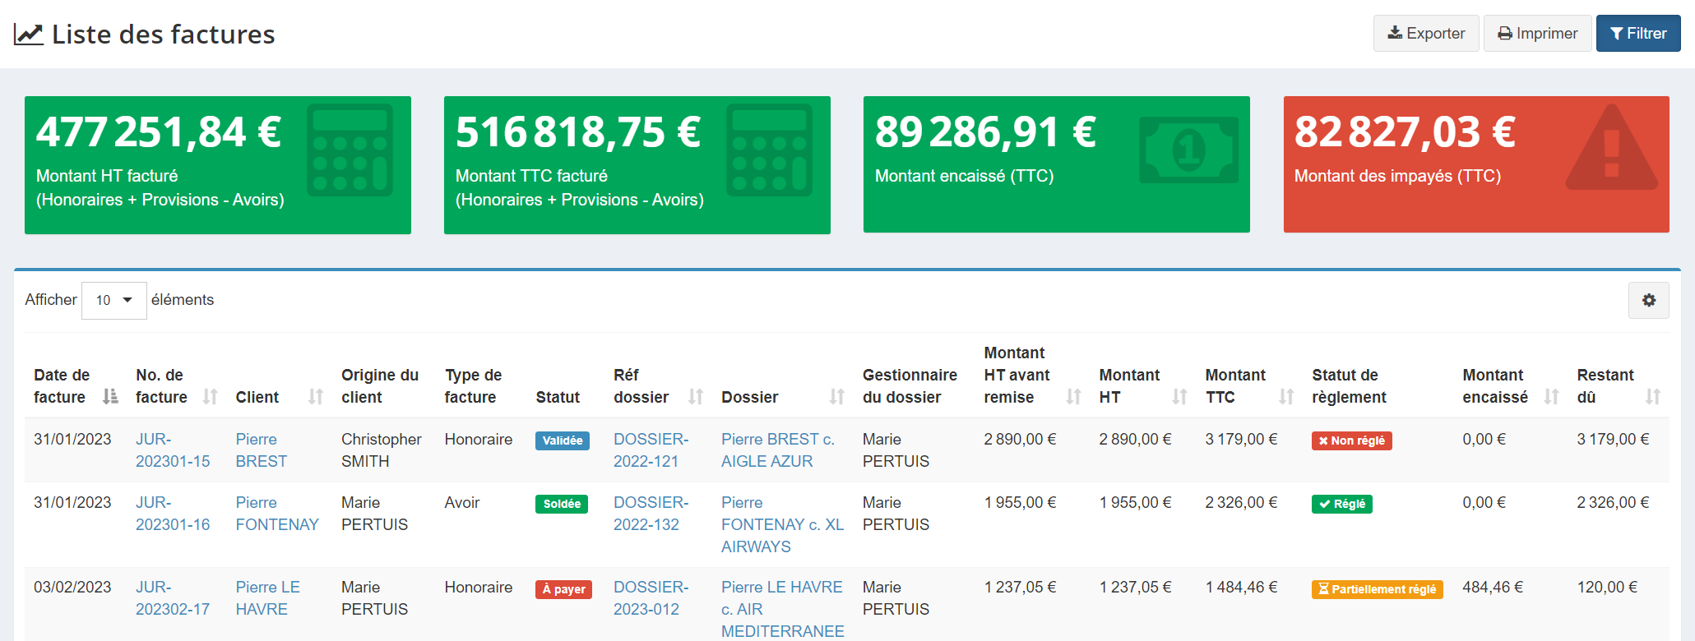Sort by Réf dossier column arrow
Viewport: 1695px width, 641px height.
[x=696, y=397]
